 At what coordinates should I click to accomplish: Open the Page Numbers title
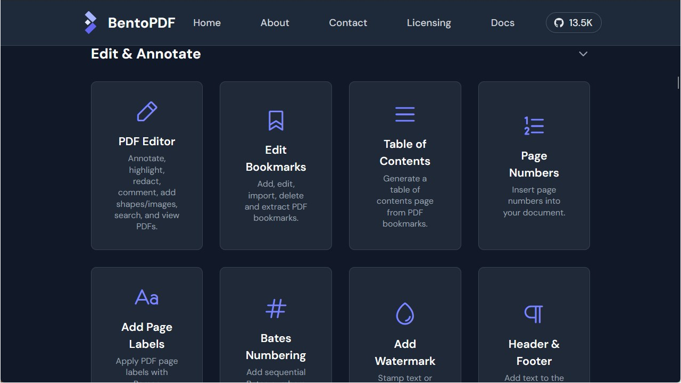[x=534, y=164]
